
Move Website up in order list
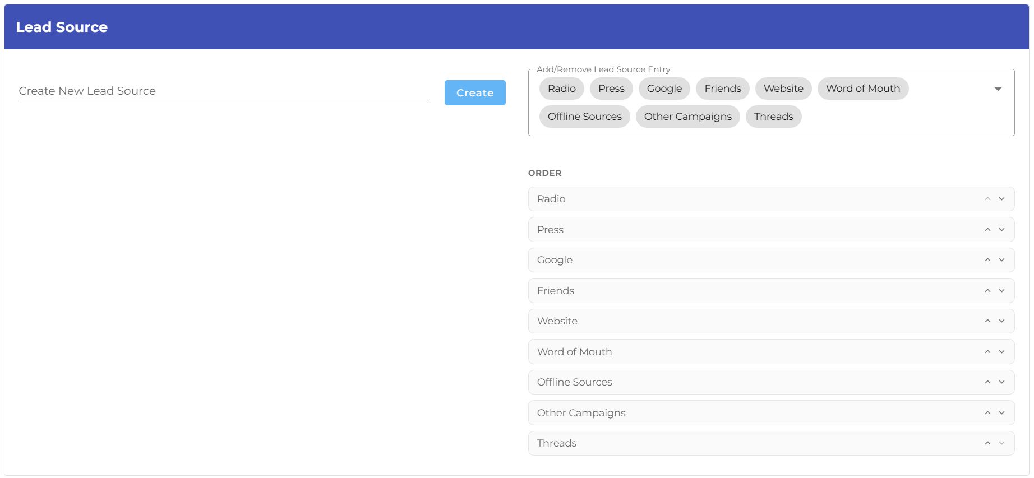[987, 321]
